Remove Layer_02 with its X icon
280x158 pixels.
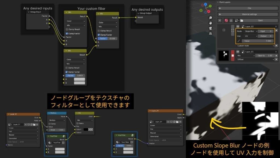click(x=276, y=27)
